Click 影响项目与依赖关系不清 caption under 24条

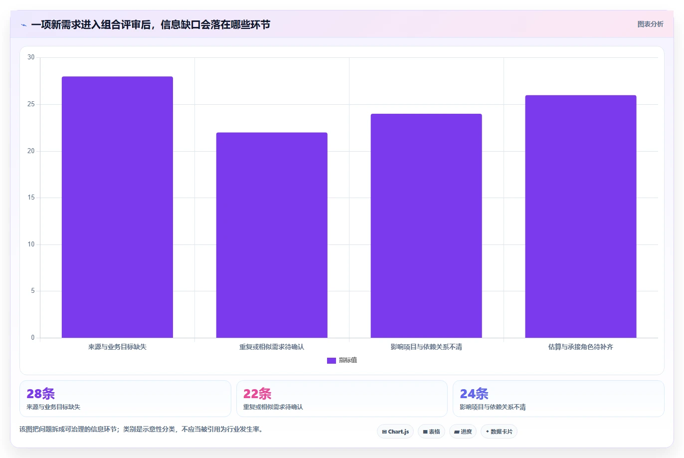click(x=493, y=407)
